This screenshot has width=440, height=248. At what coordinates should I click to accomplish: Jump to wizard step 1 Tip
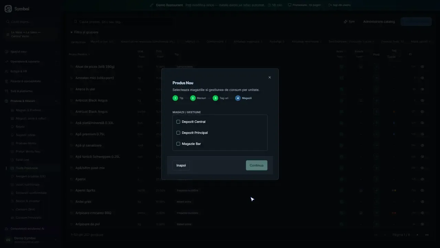click(x=178, y=98)
